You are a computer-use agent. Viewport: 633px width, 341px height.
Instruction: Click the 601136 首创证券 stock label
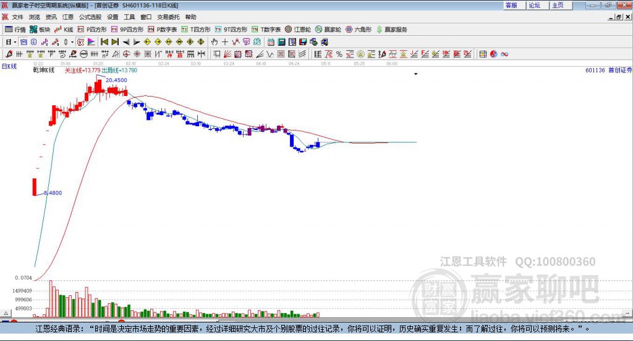click(608, 71)
